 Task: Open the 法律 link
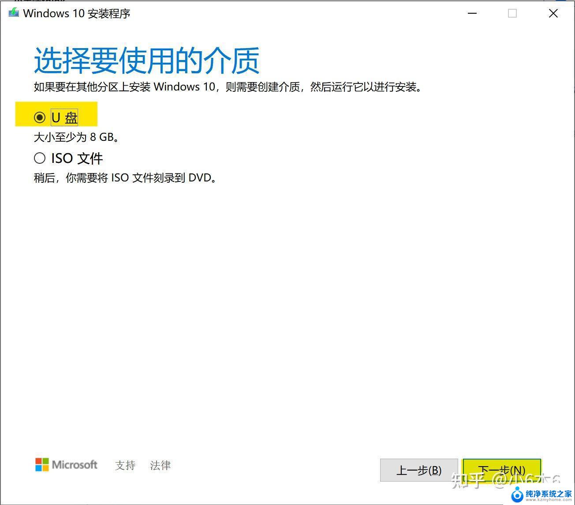click(x=161, y=465)
